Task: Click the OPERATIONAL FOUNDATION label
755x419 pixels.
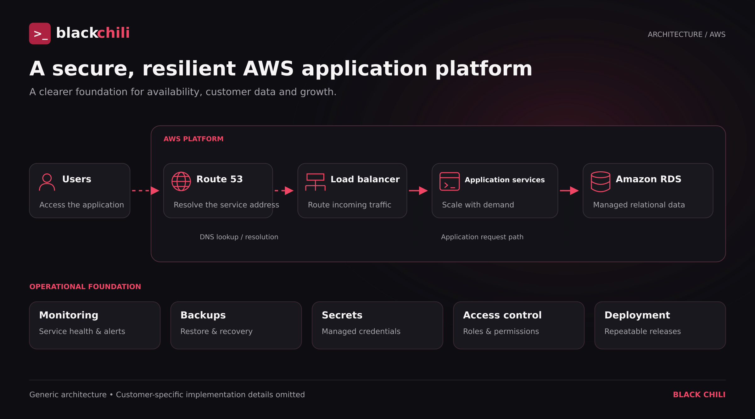Action: click(x=85, y=286)
